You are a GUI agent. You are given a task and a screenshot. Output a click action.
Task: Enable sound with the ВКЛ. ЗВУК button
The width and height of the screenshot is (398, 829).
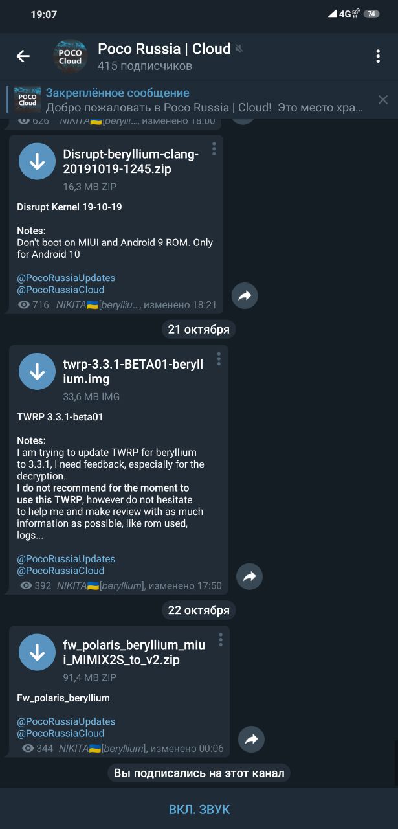199,810
